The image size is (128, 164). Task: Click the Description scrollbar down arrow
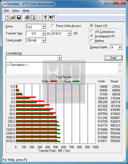click(120, 72)
